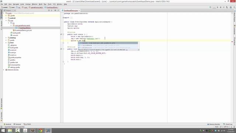Viewport: 236px width, 133px height.
Task: Open the TODO tool window tab
Action: (x=27, y=124)
